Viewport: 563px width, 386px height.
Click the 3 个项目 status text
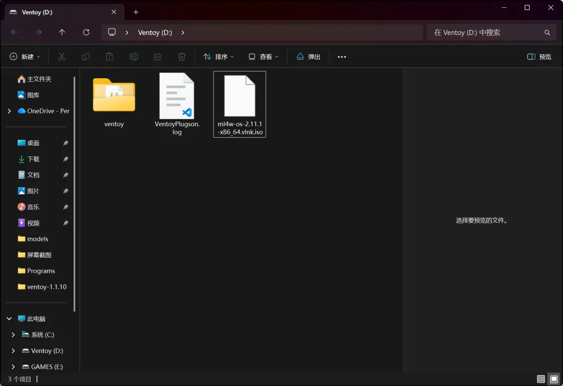[20, 379]
